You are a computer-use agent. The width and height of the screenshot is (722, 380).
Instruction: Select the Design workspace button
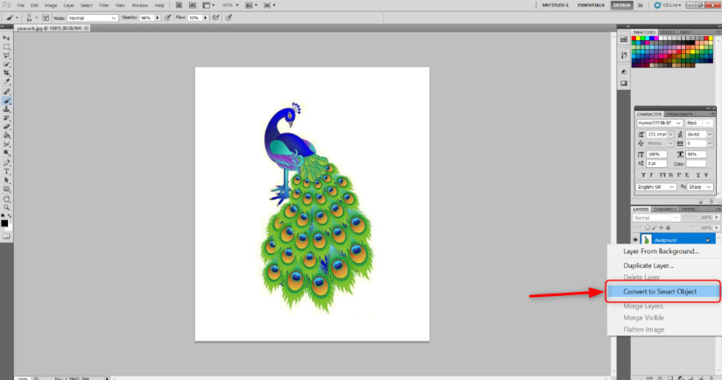click(621, 5)
